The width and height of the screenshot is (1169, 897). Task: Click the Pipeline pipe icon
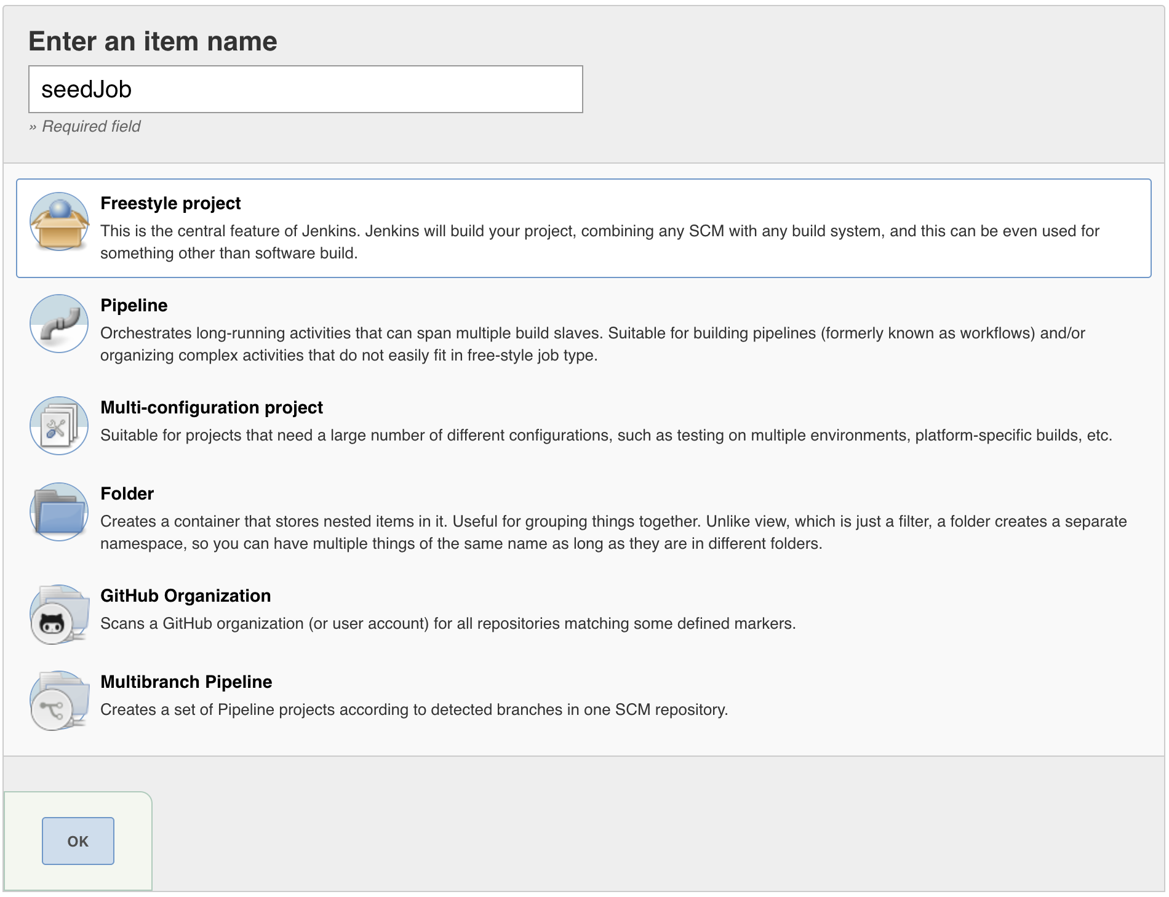[59, 324]
